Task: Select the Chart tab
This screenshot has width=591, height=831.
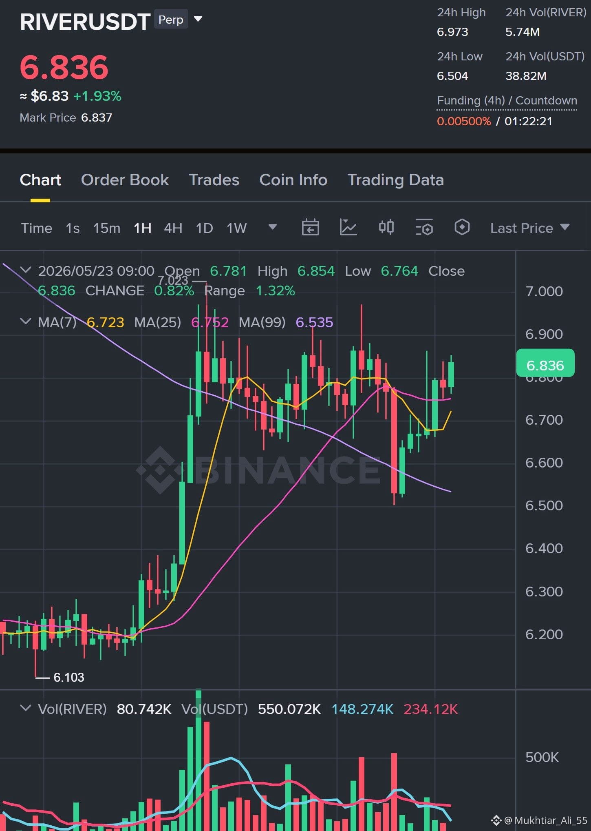Action: click(x=40, y=180)
